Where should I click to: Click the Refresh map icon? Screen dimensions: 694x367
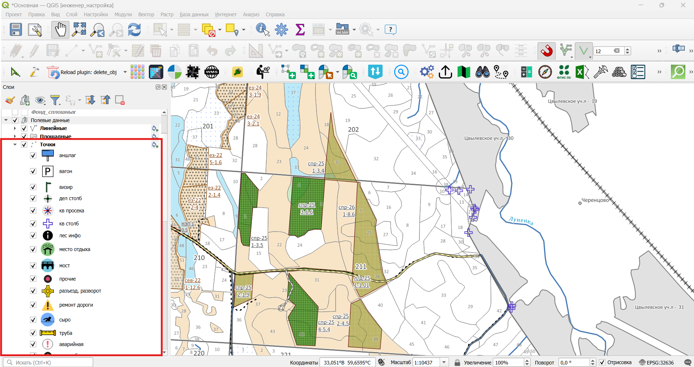[x=134, y=30]
